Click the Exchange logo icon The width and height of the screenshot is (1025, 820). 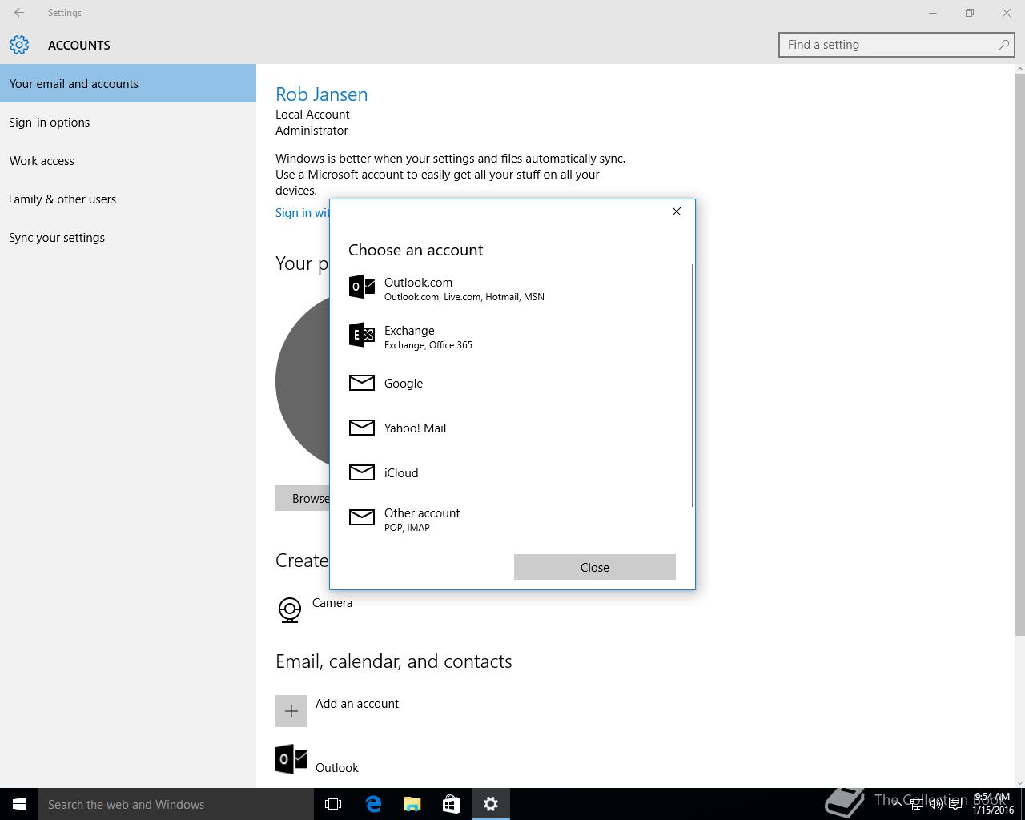pyautogui.click(x=362, y=335)
